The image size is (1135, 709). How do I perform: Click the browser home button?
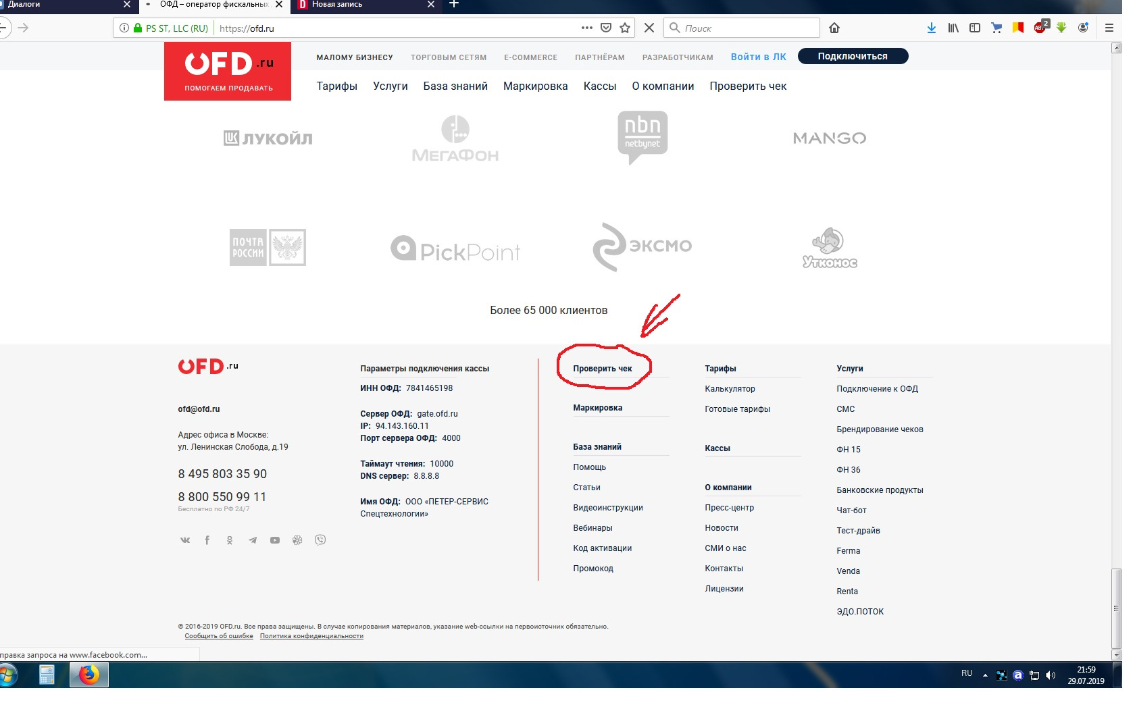coord(834,28)
